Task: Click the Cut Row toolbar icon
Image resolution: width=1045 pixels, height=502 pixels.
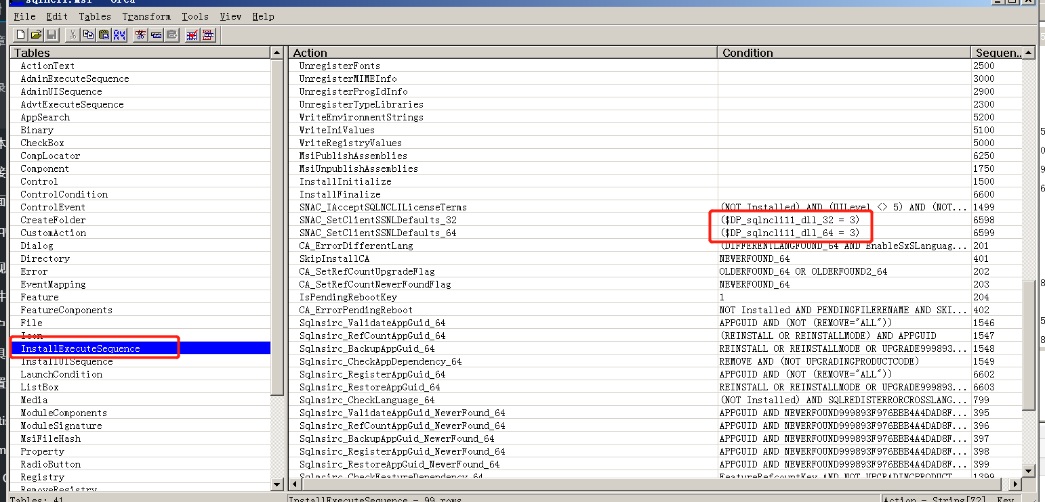Action: click(141, 35)
